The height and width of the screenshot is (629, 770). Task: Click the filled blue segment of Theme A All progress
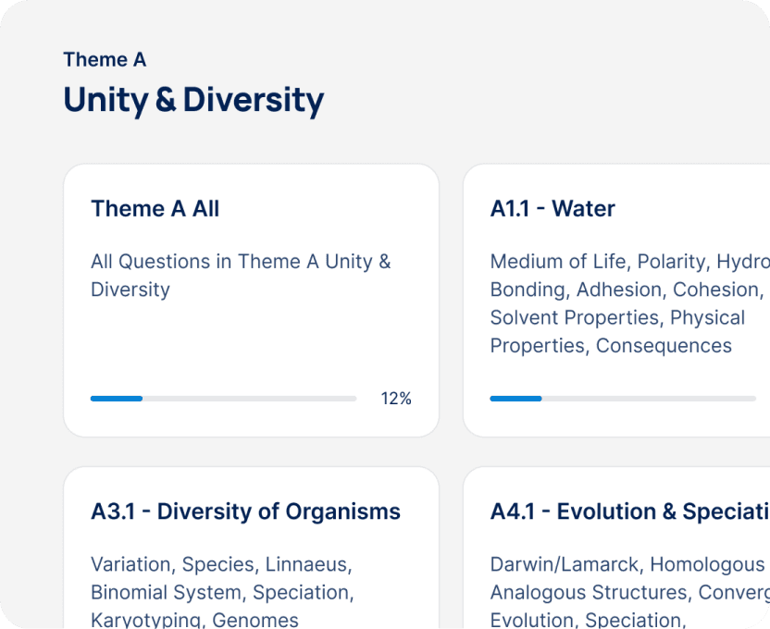pyautogui.click(x=117, y=399)
